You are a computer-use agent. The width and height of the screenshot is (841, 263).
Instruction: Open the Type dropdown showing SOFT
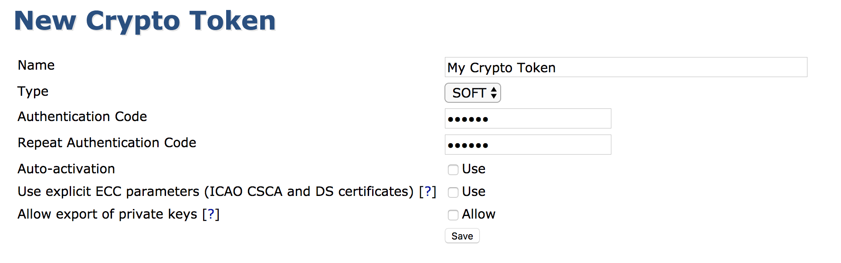pos(472,93)
